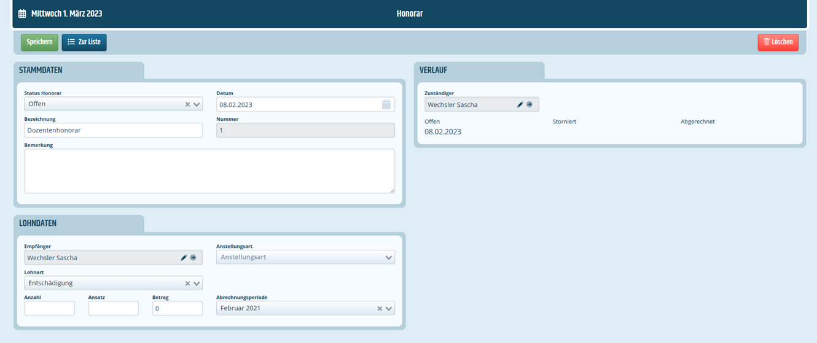This screenshot has height=343, width=817.
Task: Expand the Status Honorar dropdown
Action: 197,104
